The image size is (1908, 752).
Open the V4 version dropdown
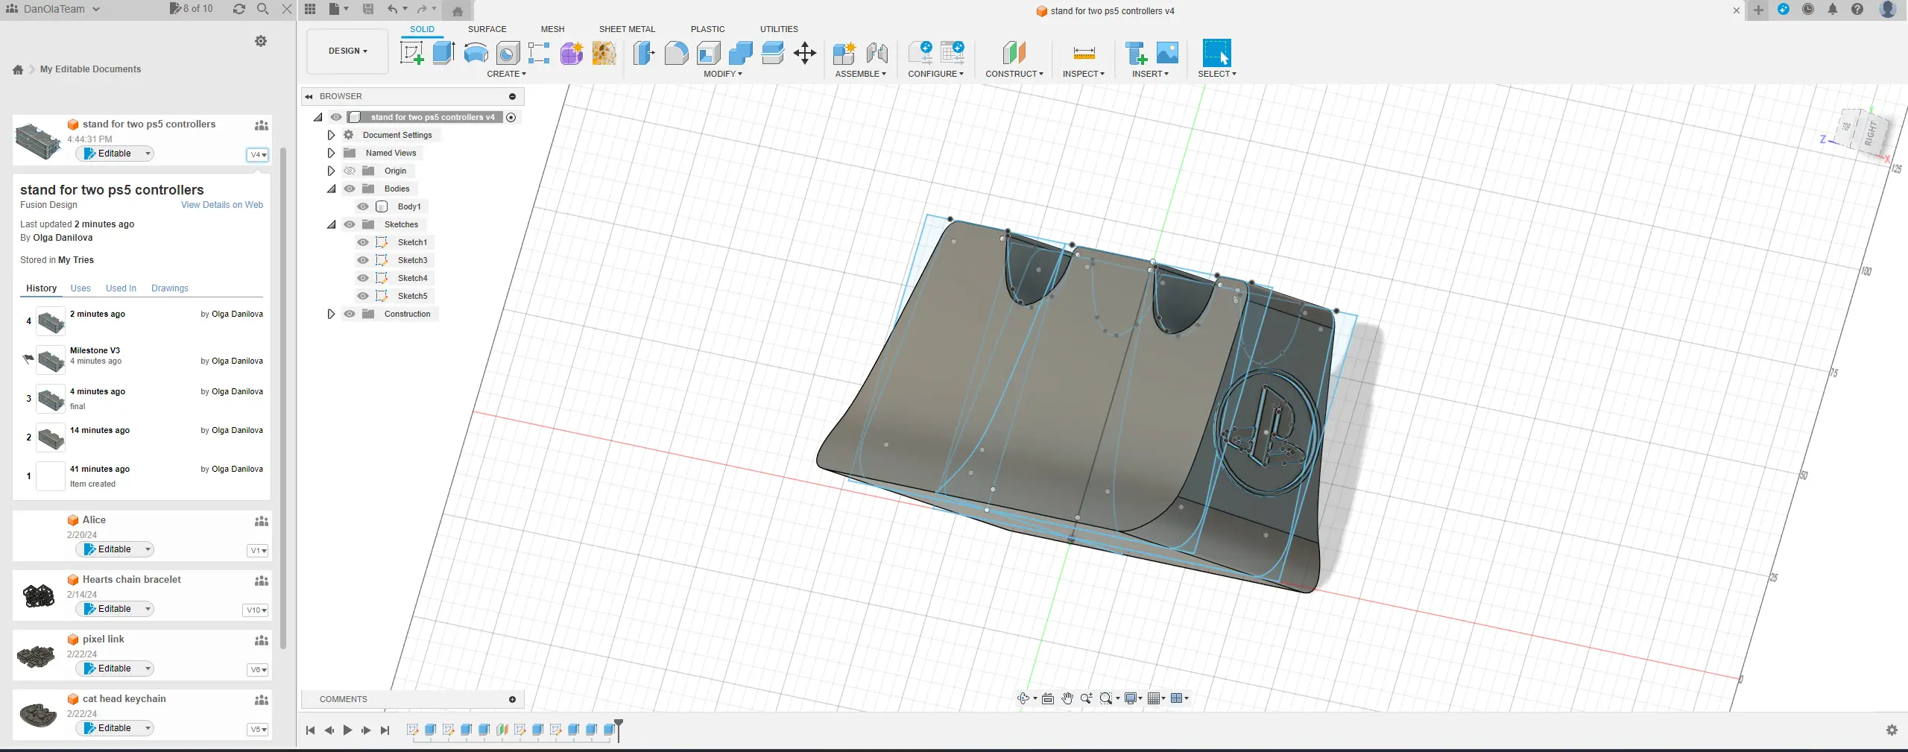[258, 155]
